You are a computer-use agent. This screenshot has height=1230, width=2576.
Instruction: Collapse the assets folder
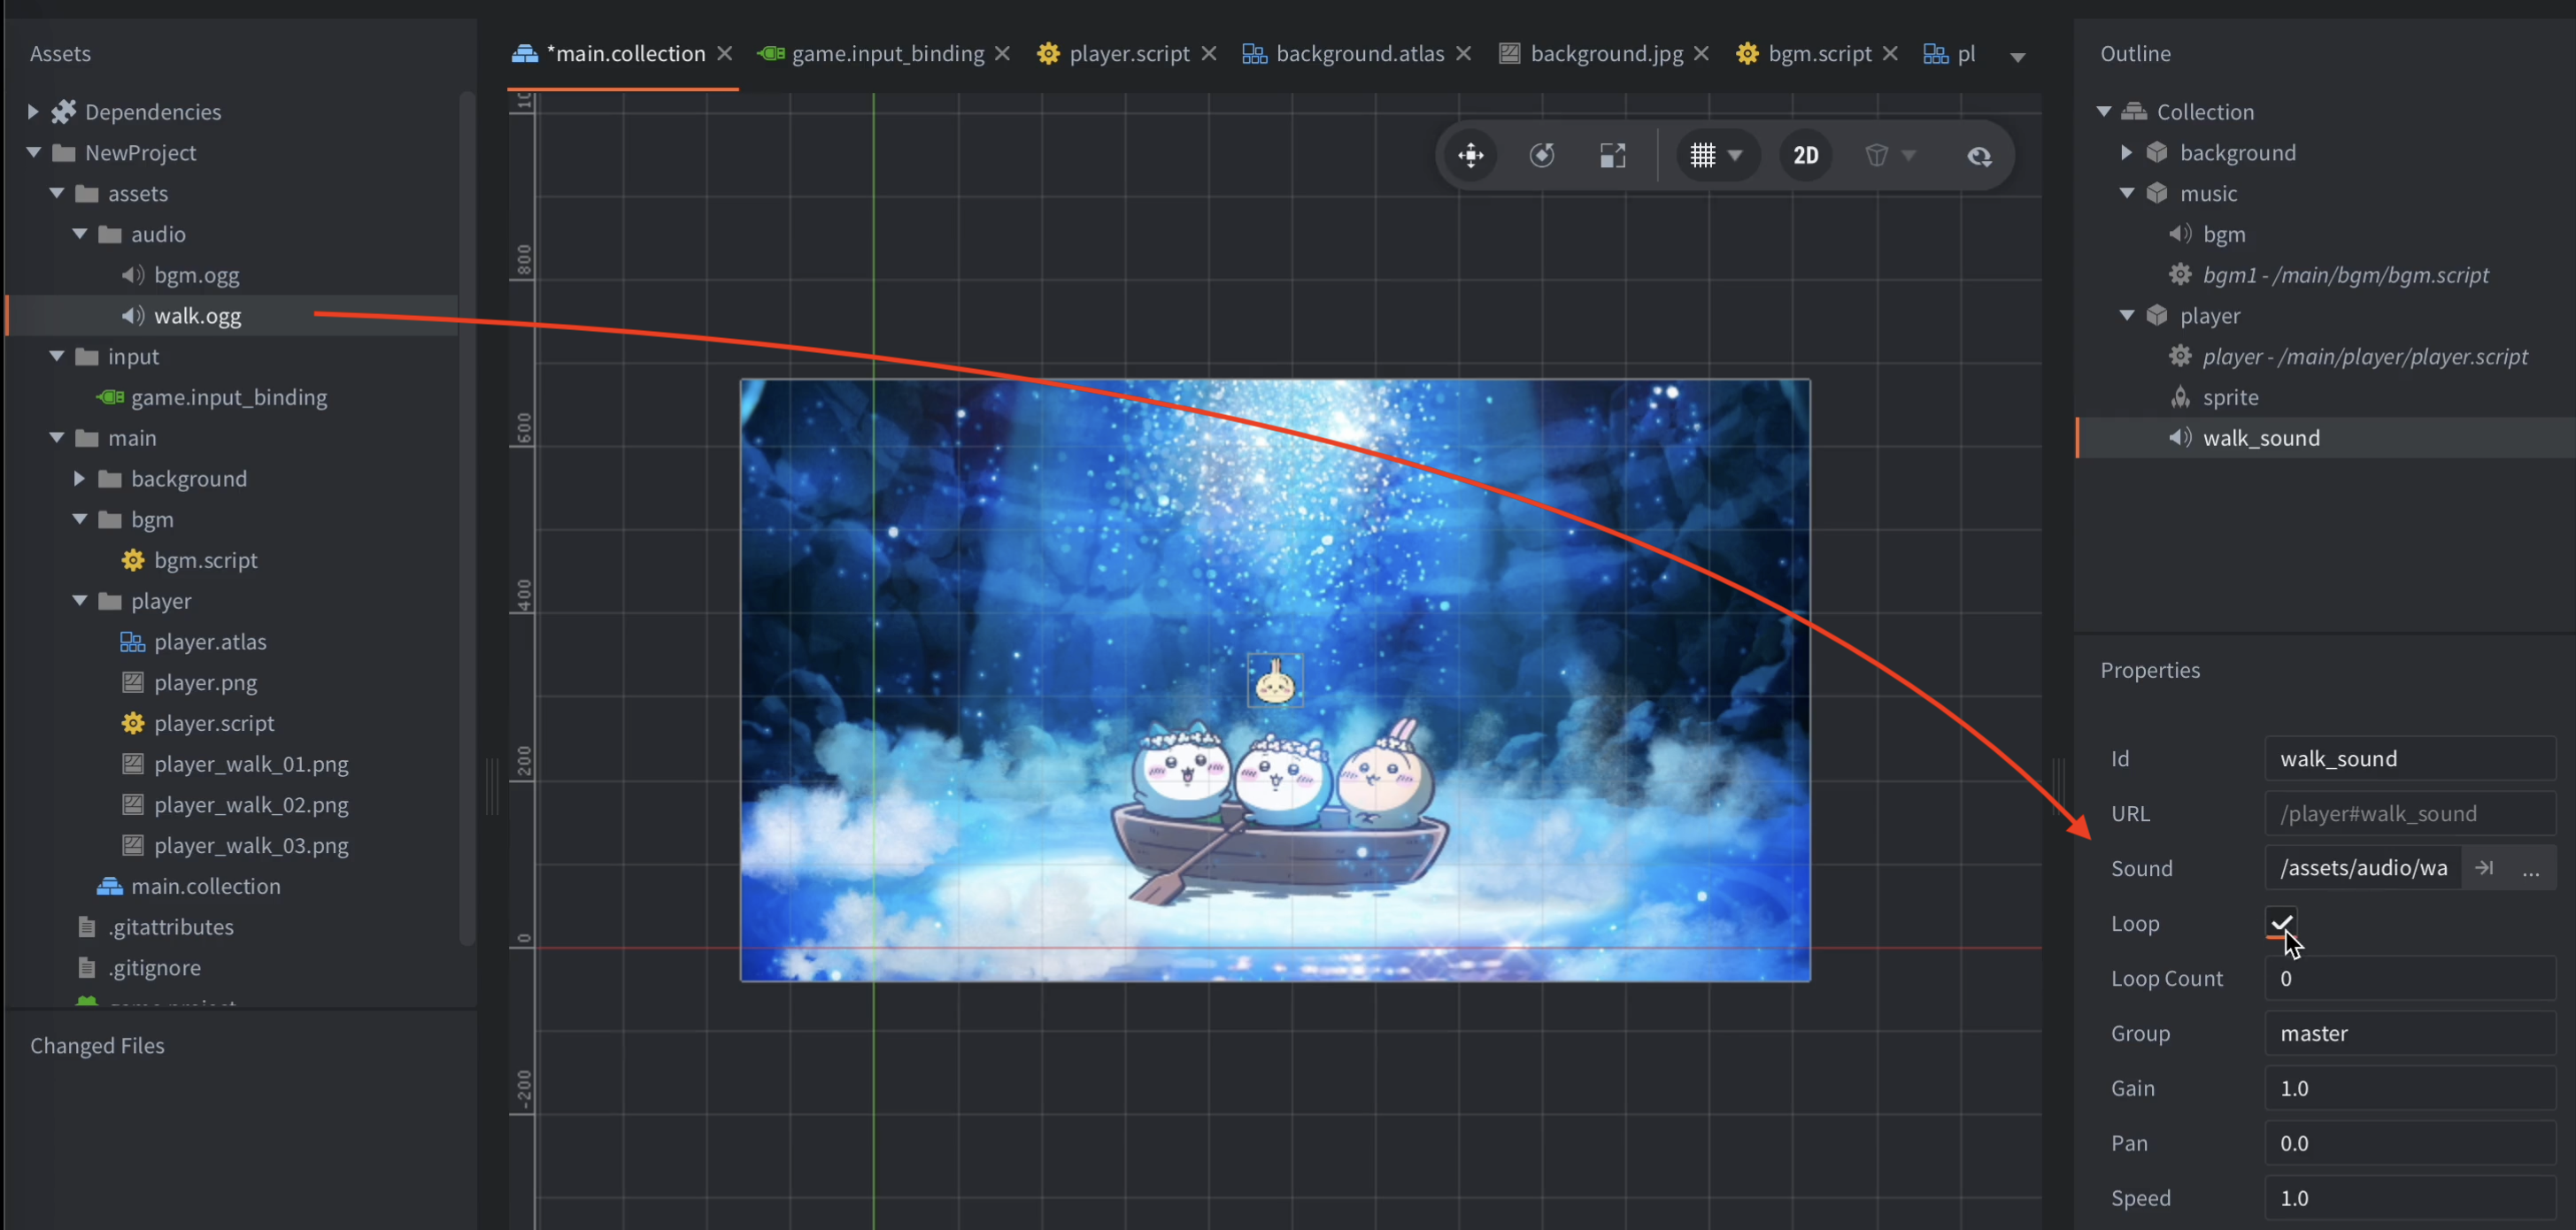click(57, 193)
